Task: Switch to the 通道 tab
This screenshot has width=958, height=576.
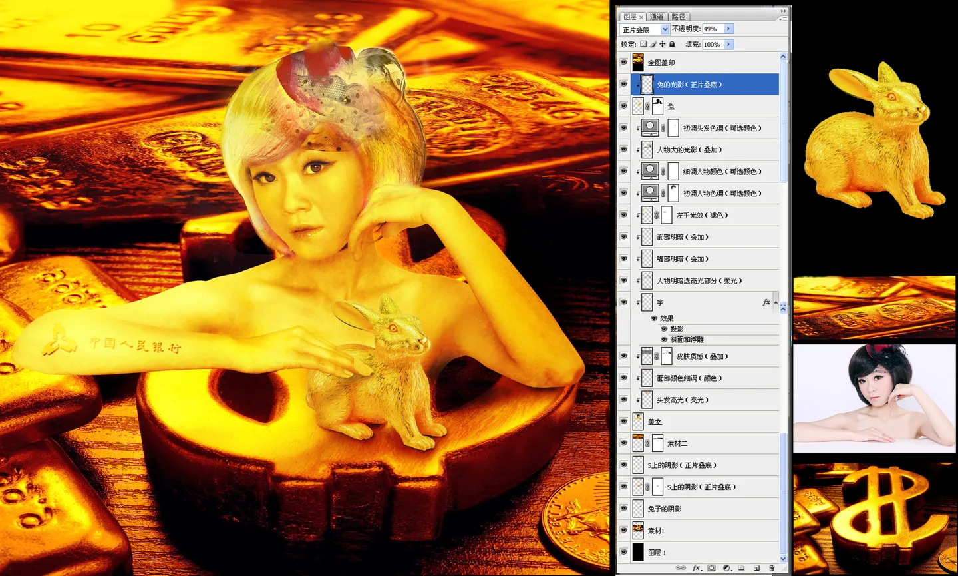Action: click(657, 17)
